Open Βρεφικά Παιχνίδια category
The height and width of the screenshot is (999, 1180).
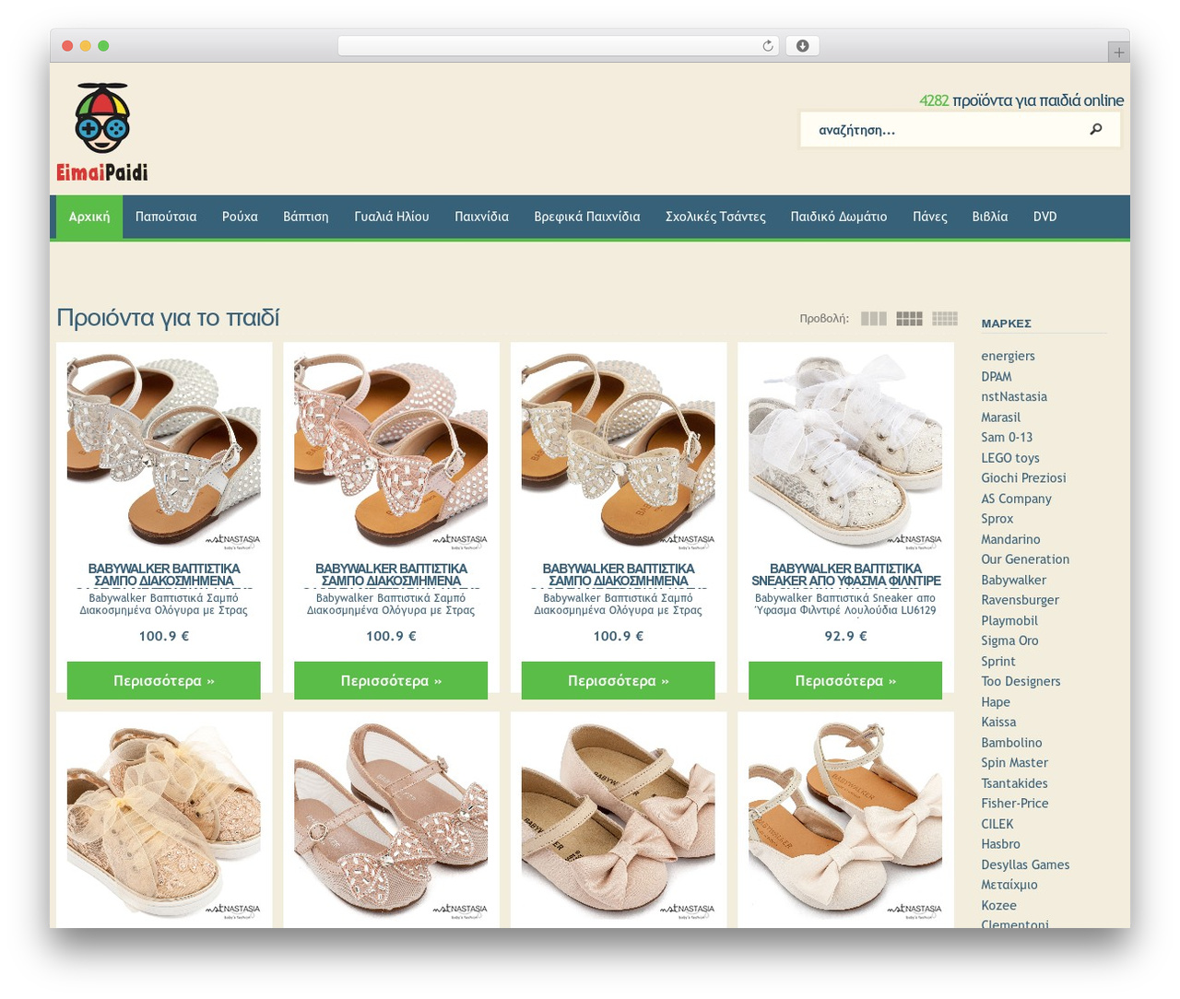click(x=587, y=217)
